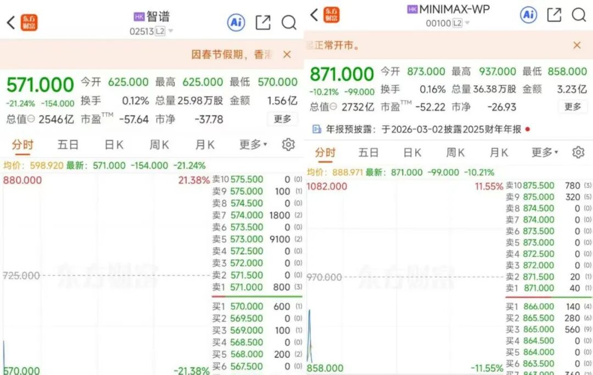This screenshot has width=593, height=375.
Task: Switch to the 日K tab in the 智谱 panel
Action: (114, 144)
